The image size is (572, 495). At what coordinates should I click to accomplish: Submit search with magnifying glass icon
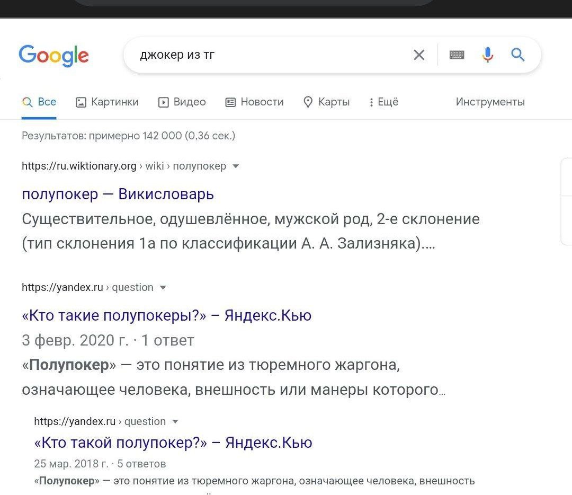(517, 55)
